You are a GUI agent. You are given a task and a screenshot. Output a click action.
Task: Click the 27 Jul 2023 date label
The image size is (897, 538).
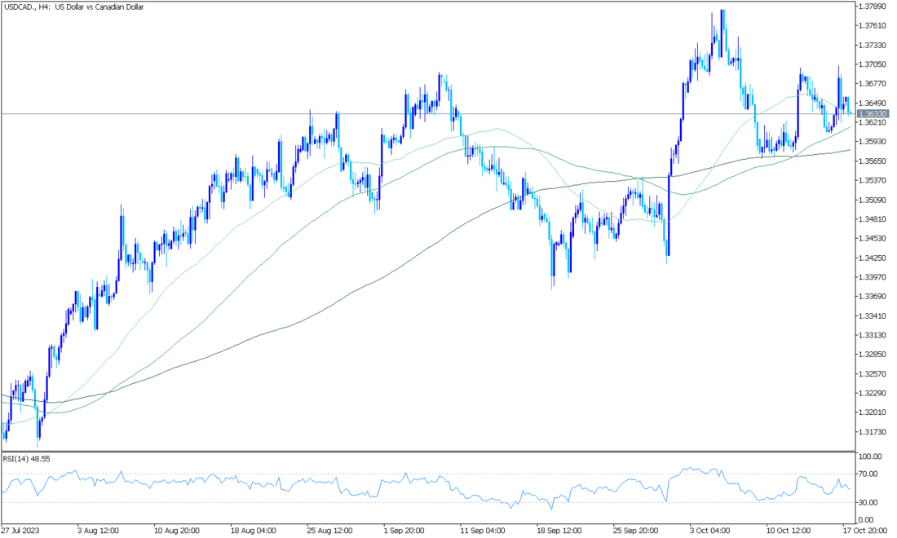(20, 531)
